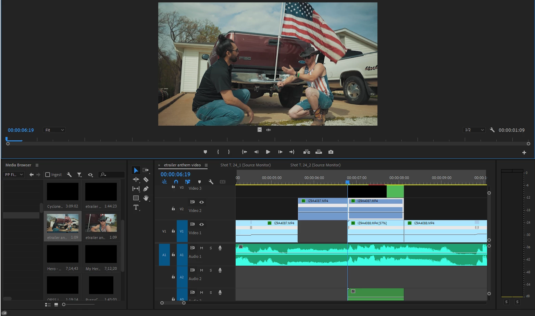Target the A2 audio track
Viewport: 535px width, 316px height.
[182, 277]
